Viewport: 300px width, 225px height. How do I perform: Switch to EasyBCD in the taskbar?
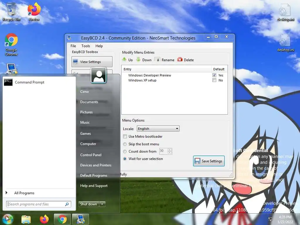tap(80, 219)
